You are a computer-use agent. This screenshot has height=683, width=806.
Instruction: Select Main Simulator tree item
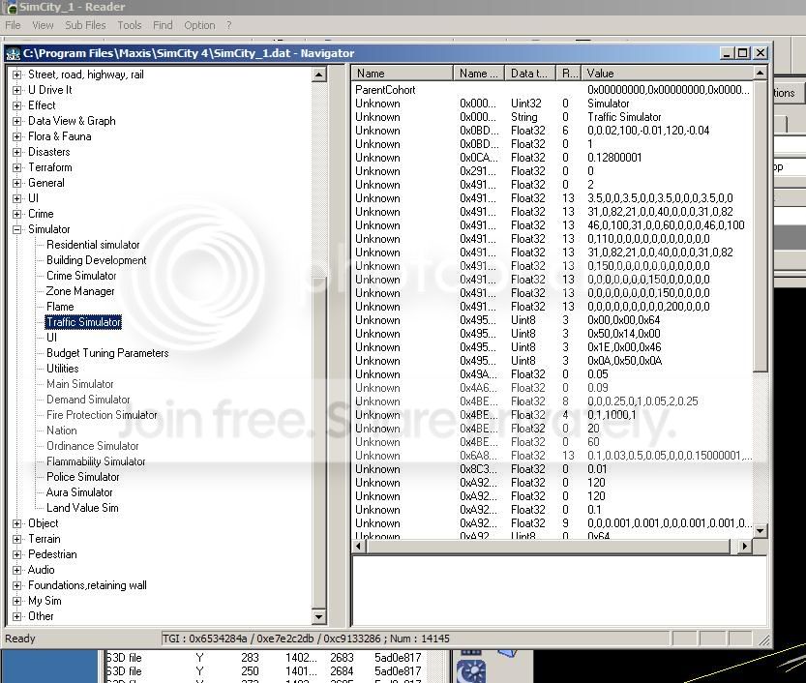pos(80,384)
